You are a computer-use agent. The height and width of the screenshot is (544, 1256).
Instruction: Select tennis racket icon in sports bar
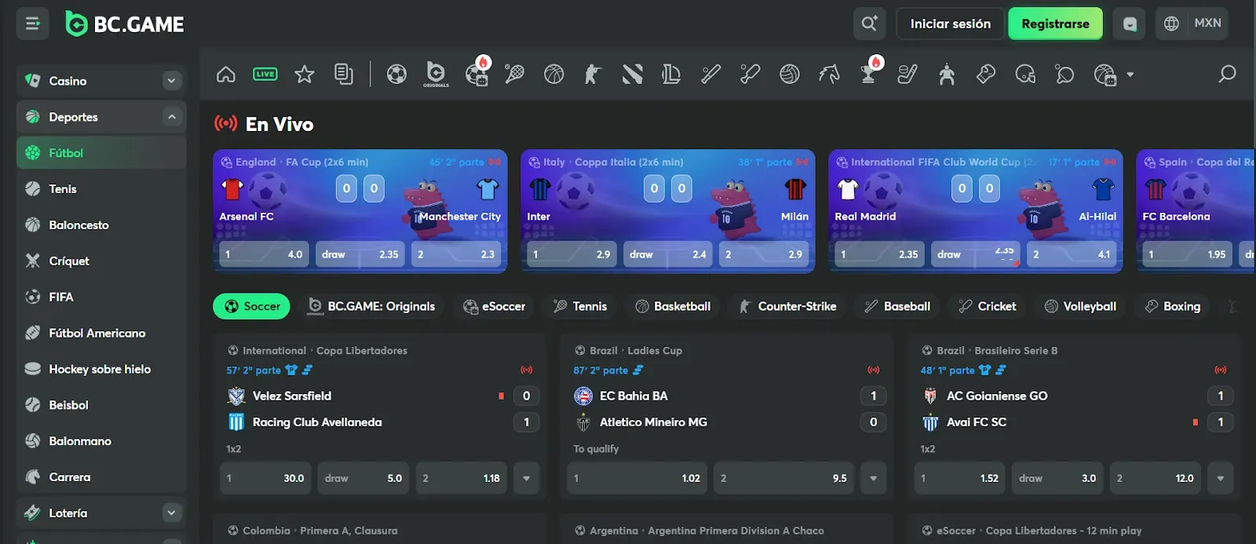(515, 75)
